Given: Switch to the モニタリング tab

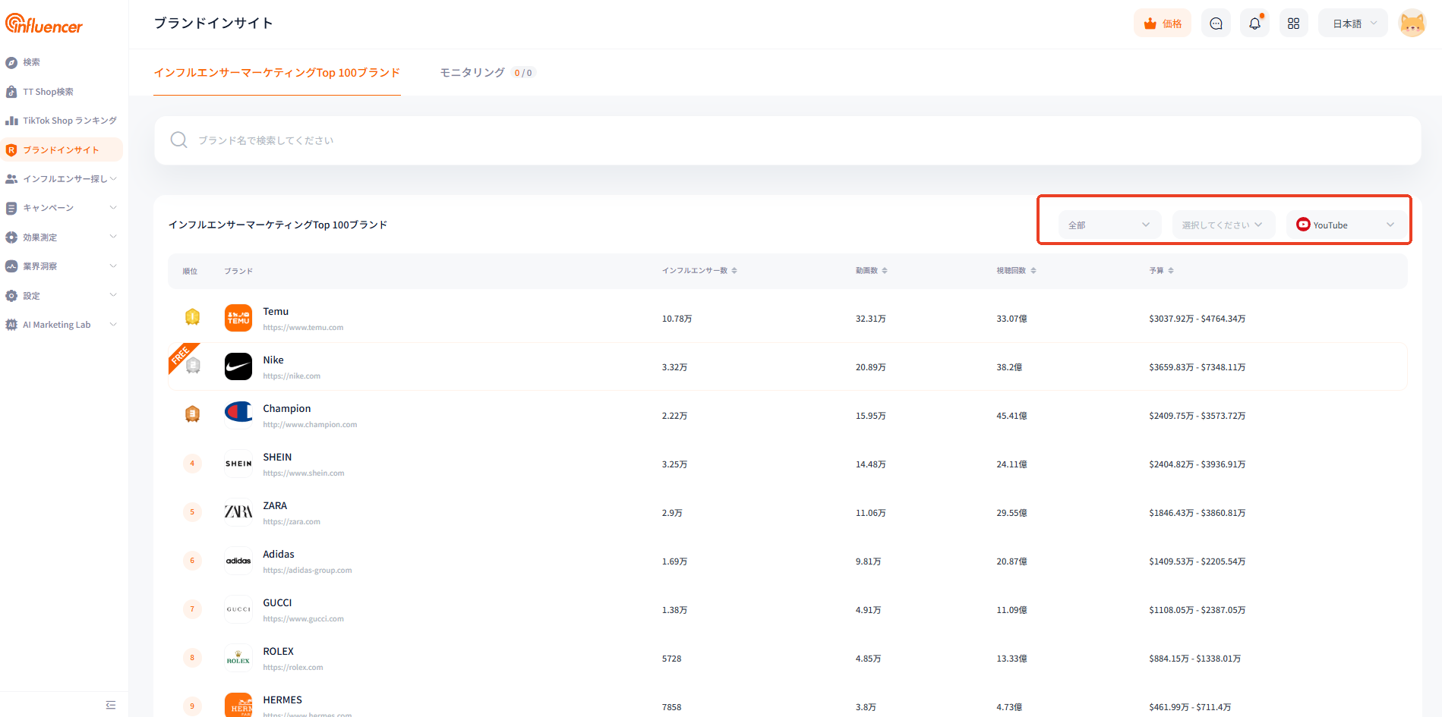Looking at the screenshot, I should point(472,73).
